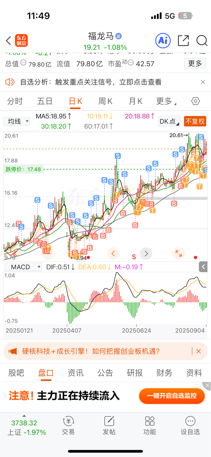Screen dimensions: 211x457
Task: Tap the 发帖 post icon
Action: point(109,425)
